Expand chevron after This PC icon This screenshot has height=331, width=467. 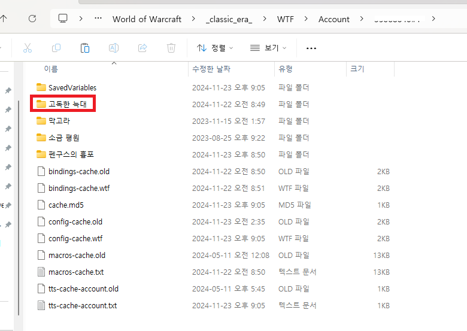[x=81, y=19]
